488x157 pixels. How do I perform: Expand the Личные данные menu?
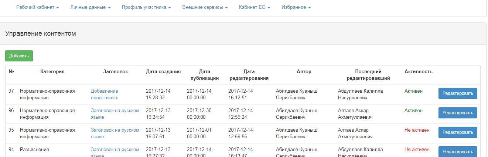click(x=90, y=7)
